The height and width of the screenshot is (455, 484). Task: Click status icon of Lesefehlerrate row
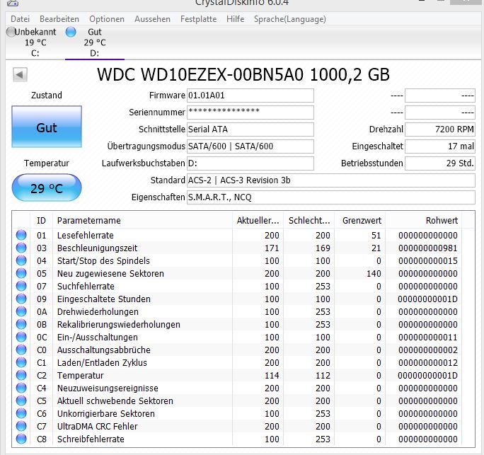21,235
